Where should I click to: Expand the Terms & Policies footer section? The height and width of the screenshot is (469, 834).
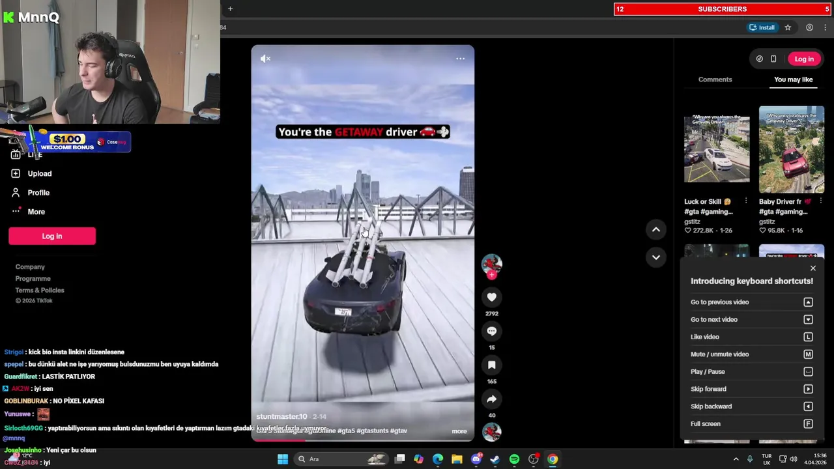40,290
